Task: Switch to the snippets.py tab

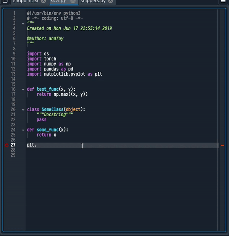Action: [93, 2]
